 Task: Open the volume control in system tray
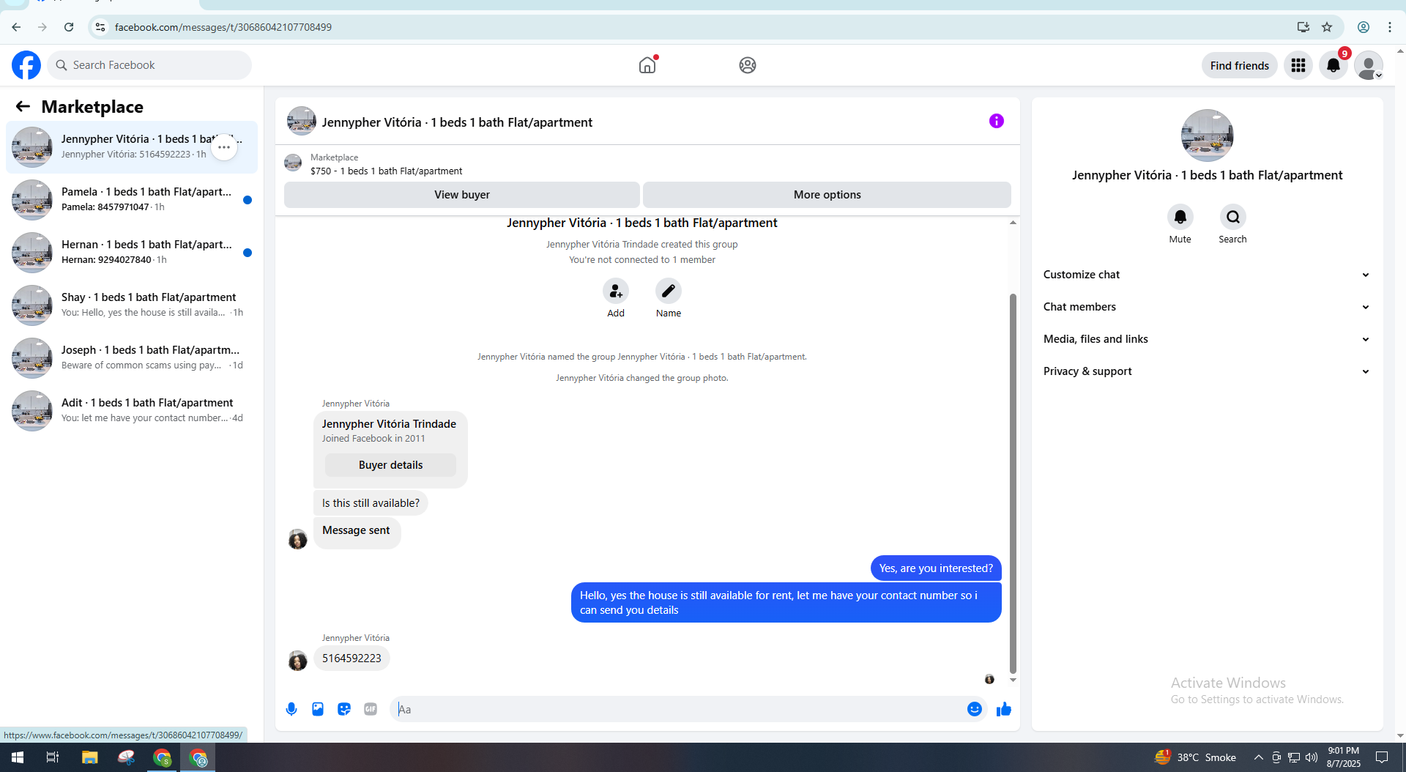tap(1312, 757)
